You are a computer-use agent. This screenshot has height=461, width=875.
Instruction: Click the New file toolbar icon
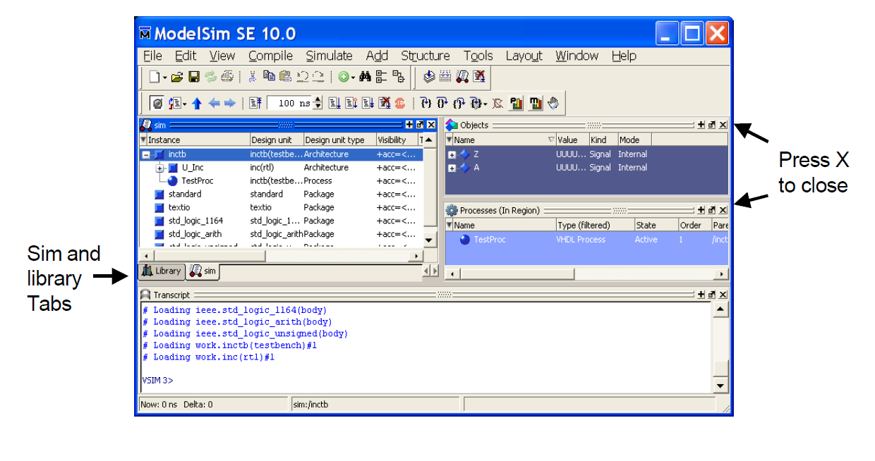(155, 77)
